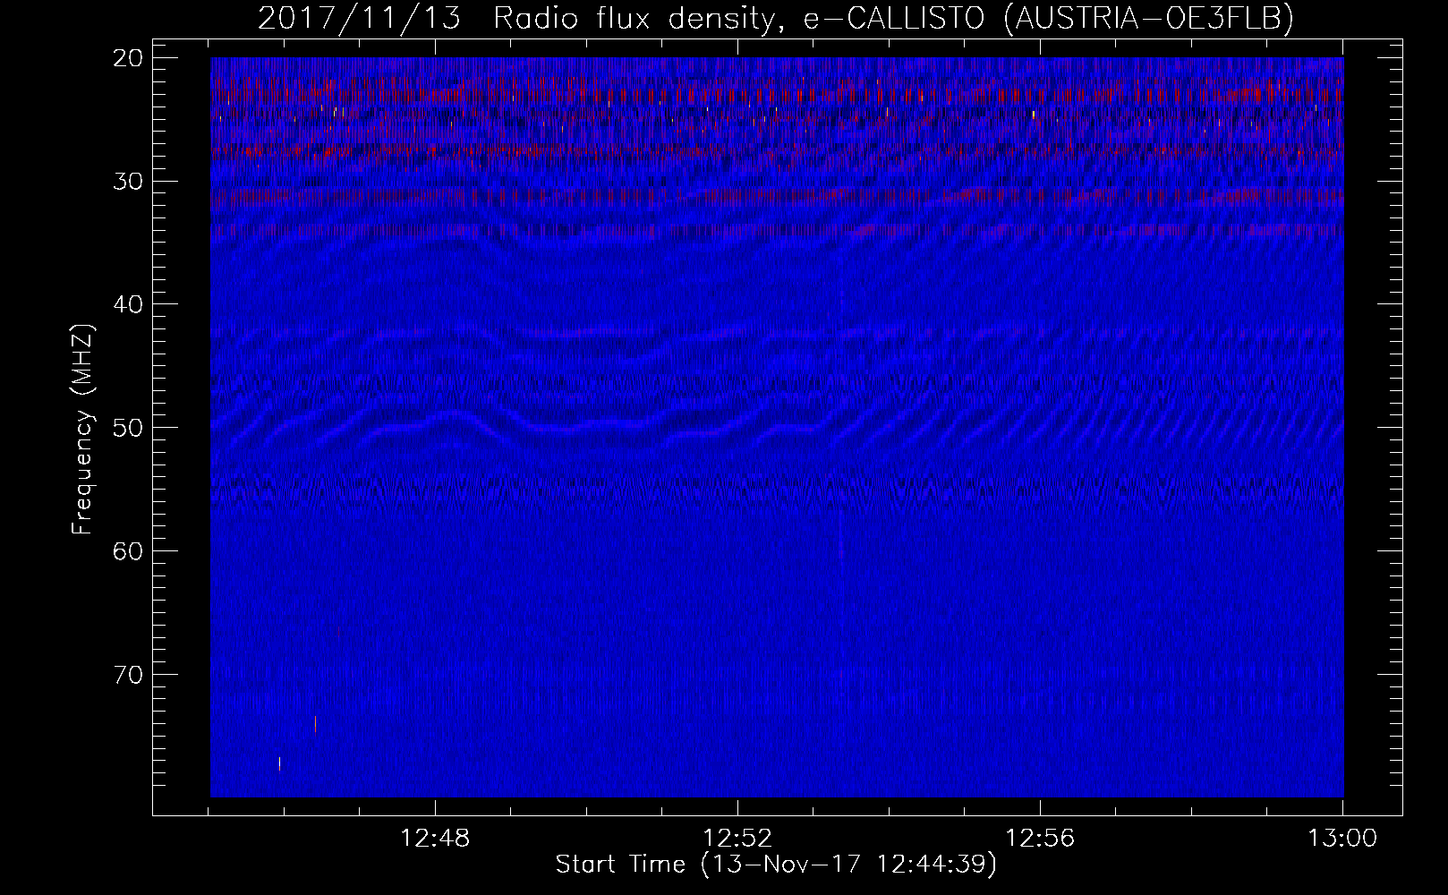Click the 13:00 time tick label
Viewport: 1448px width, 895px height.
point(1342,839)
